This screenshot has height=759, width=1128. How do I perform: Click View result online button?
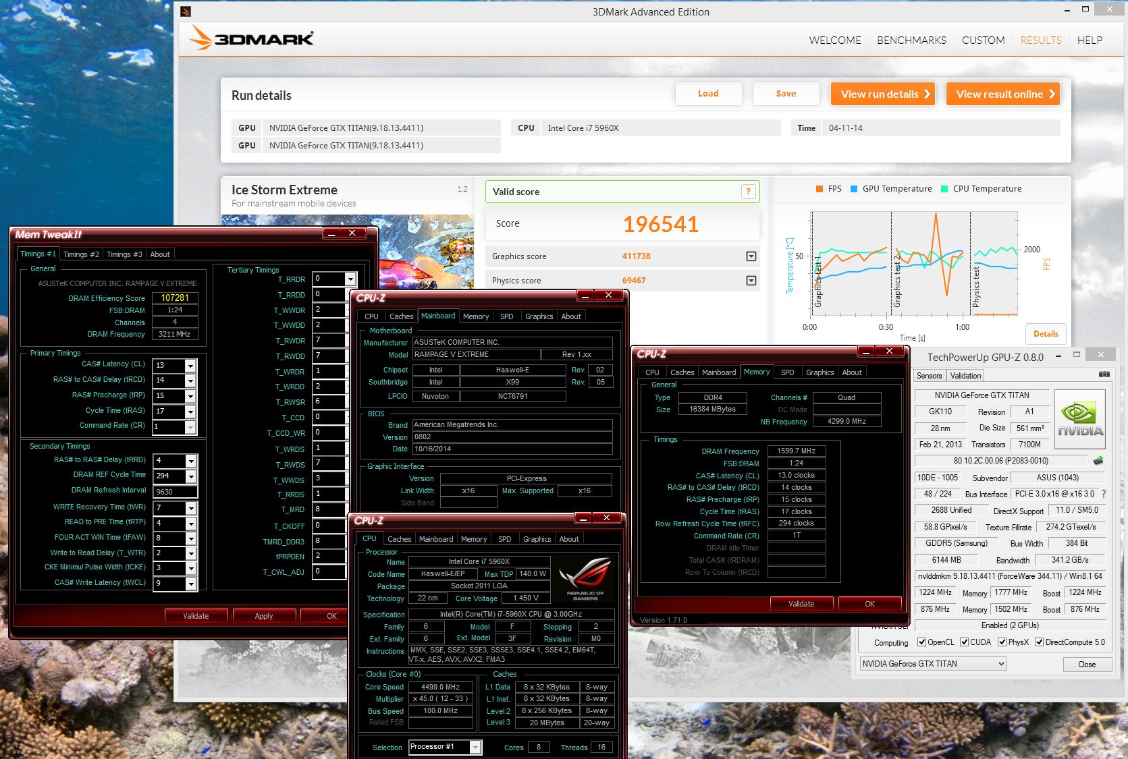tap(1003, 94)
